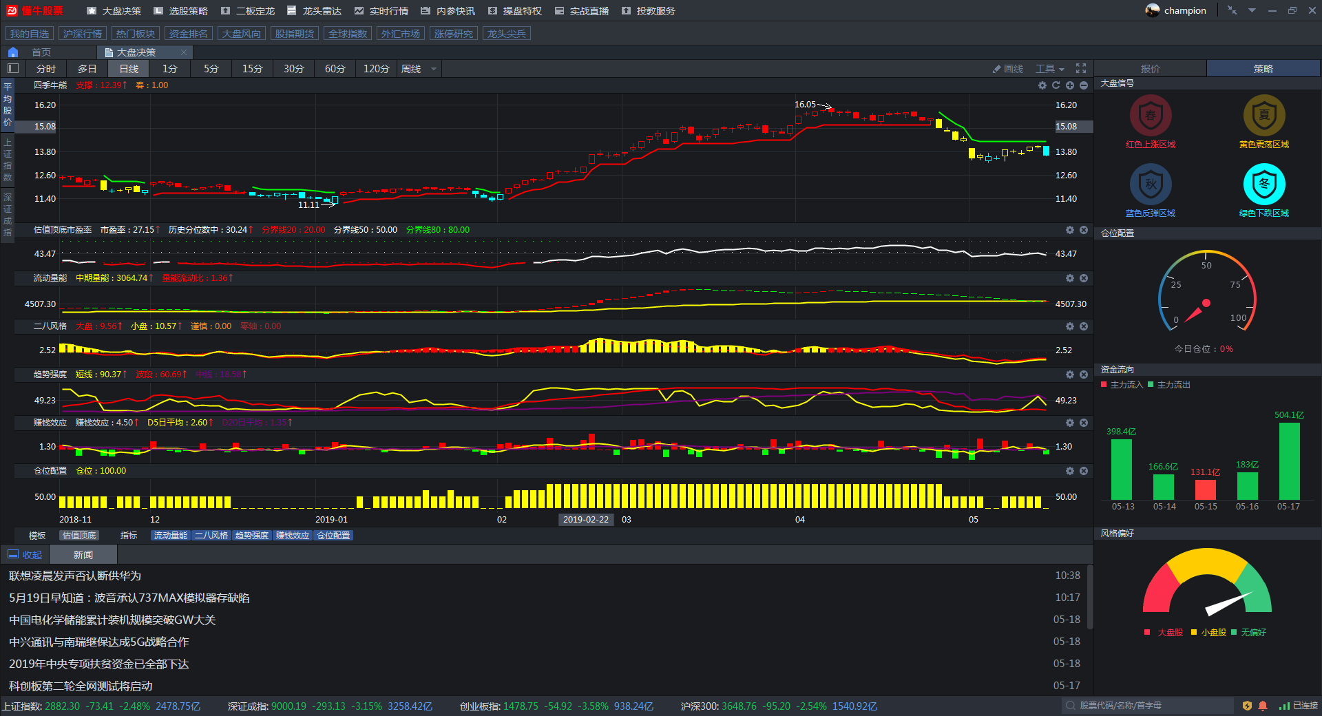The width and height of the screenshot is (1322, 716).
Task: Switch chart to 分时 period
Action: (x=46, y=69)
